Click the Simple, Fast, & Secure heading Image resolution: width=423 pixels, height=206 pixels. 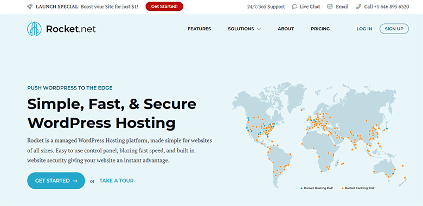[x=112, y=104]
